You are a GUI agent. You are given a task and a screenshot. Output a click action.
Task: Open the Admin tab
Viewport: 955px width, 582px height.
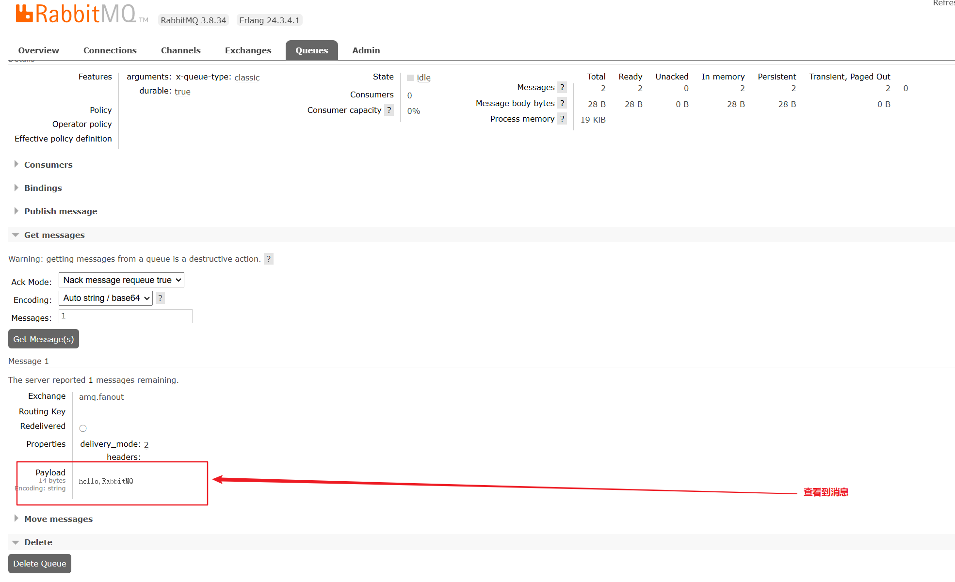pos(366,50)
